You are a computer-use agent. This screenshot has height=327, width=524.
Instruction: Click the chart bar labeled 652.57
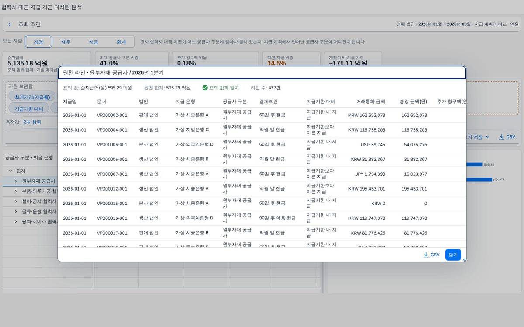479,180
